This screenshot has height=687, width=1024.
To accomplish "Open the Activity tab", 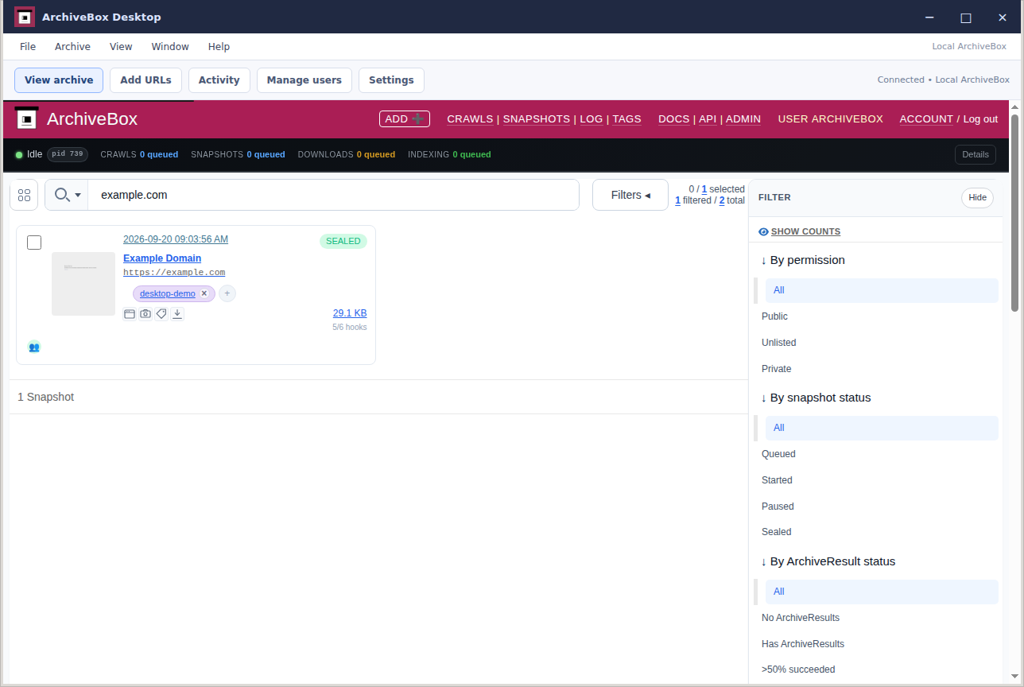I will point(219,80).
